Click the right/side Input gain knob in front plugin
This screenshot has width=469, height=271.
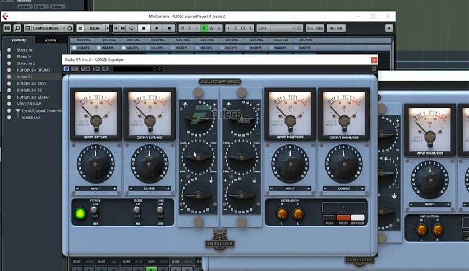(290, 164)
